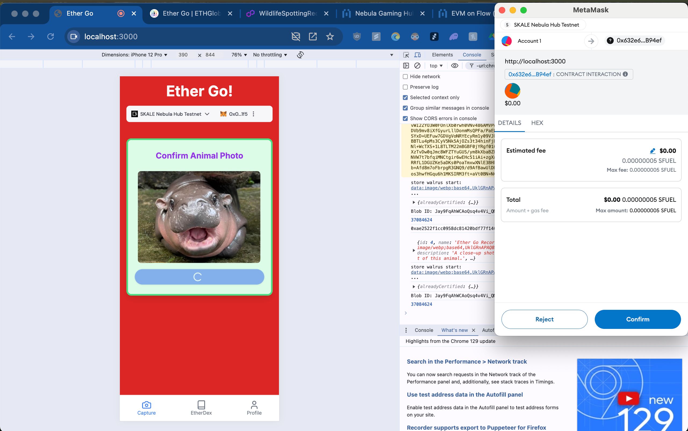
Task: Uncheck Group similar messages in console
Action: [x=405, y=108]
